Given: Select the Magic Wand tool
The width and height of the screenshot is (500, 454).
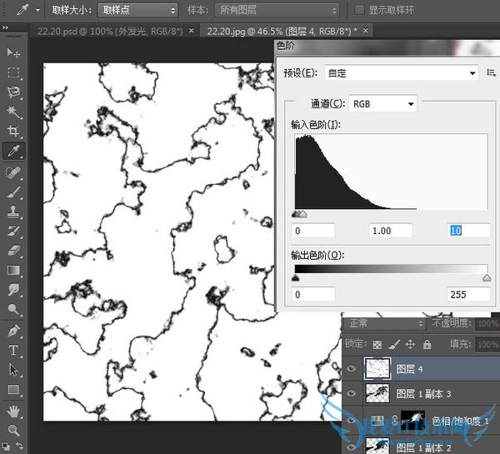Looking at the screenshot, I should point(14,112).
